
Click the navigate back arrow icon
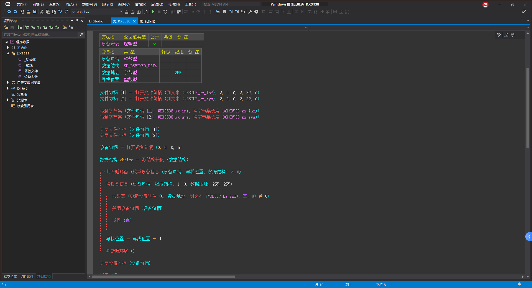[x=9, y=12]
